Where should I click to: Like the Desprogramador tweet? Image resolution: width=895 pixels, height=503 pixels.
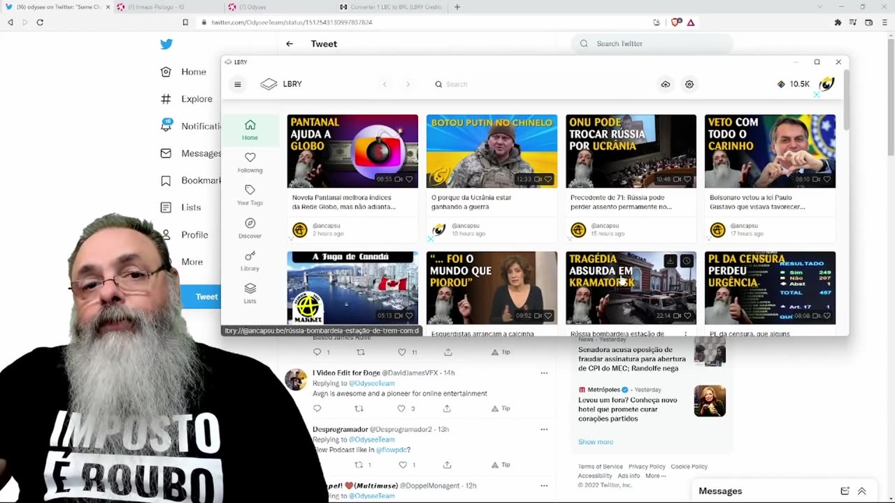click(x=403, y=465)
